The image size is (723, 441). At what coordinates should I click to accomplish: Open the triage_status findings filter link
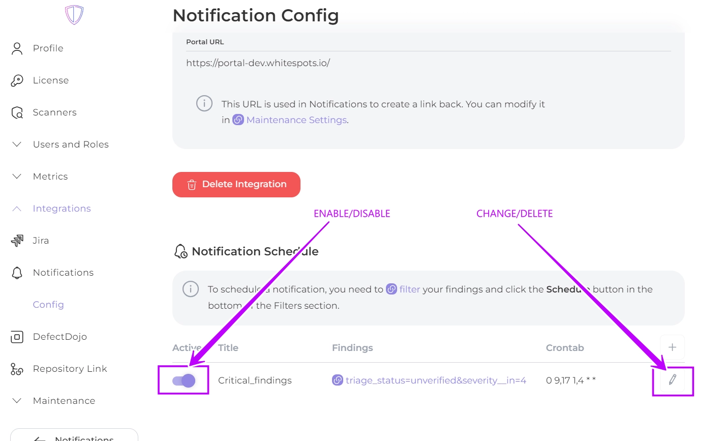435,380
